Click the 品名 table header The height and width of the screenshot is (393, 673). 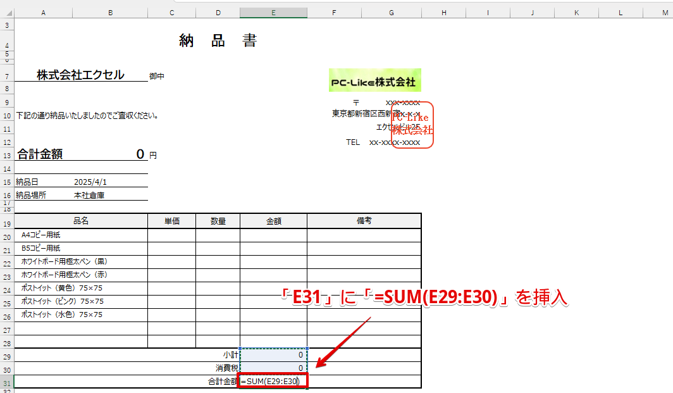click(81, 221)
